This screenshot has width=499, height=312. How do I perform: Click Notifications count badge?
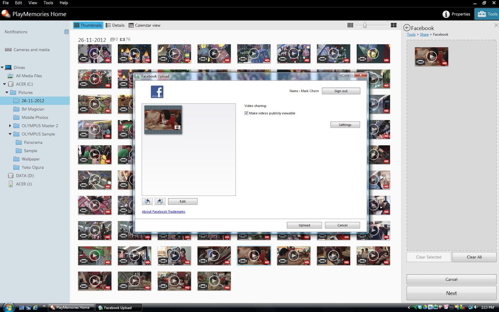(x=66, y=32)
